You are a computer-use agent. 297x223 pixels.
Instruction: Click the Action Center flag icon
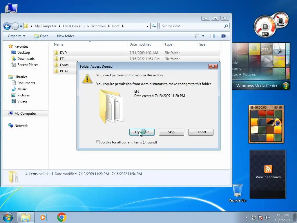point(261,217)
